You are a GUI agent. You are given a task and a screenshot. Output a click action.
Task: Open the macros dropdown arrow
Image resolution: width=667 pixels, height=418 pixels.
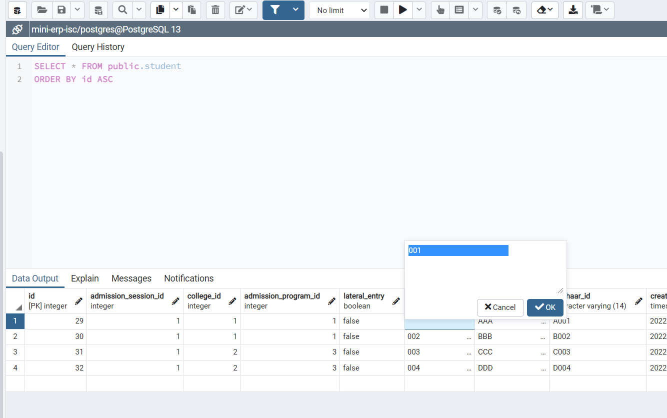(x=606, y=10)
